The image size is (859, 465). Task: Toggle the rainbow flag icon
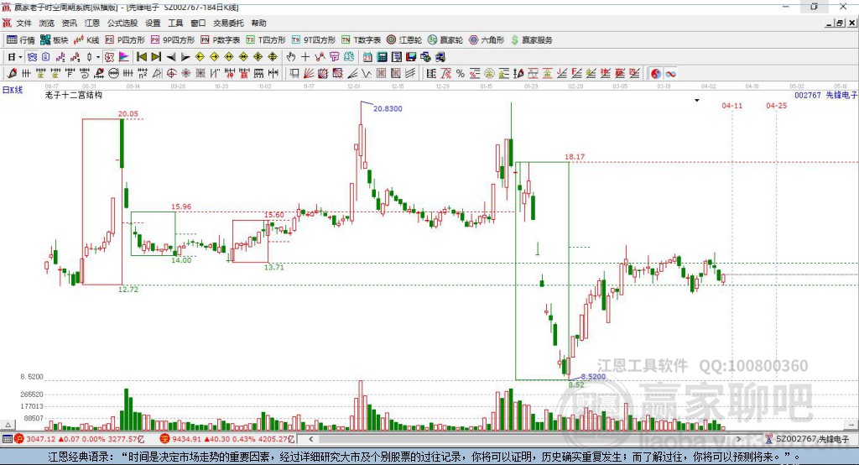click(124, 57)
